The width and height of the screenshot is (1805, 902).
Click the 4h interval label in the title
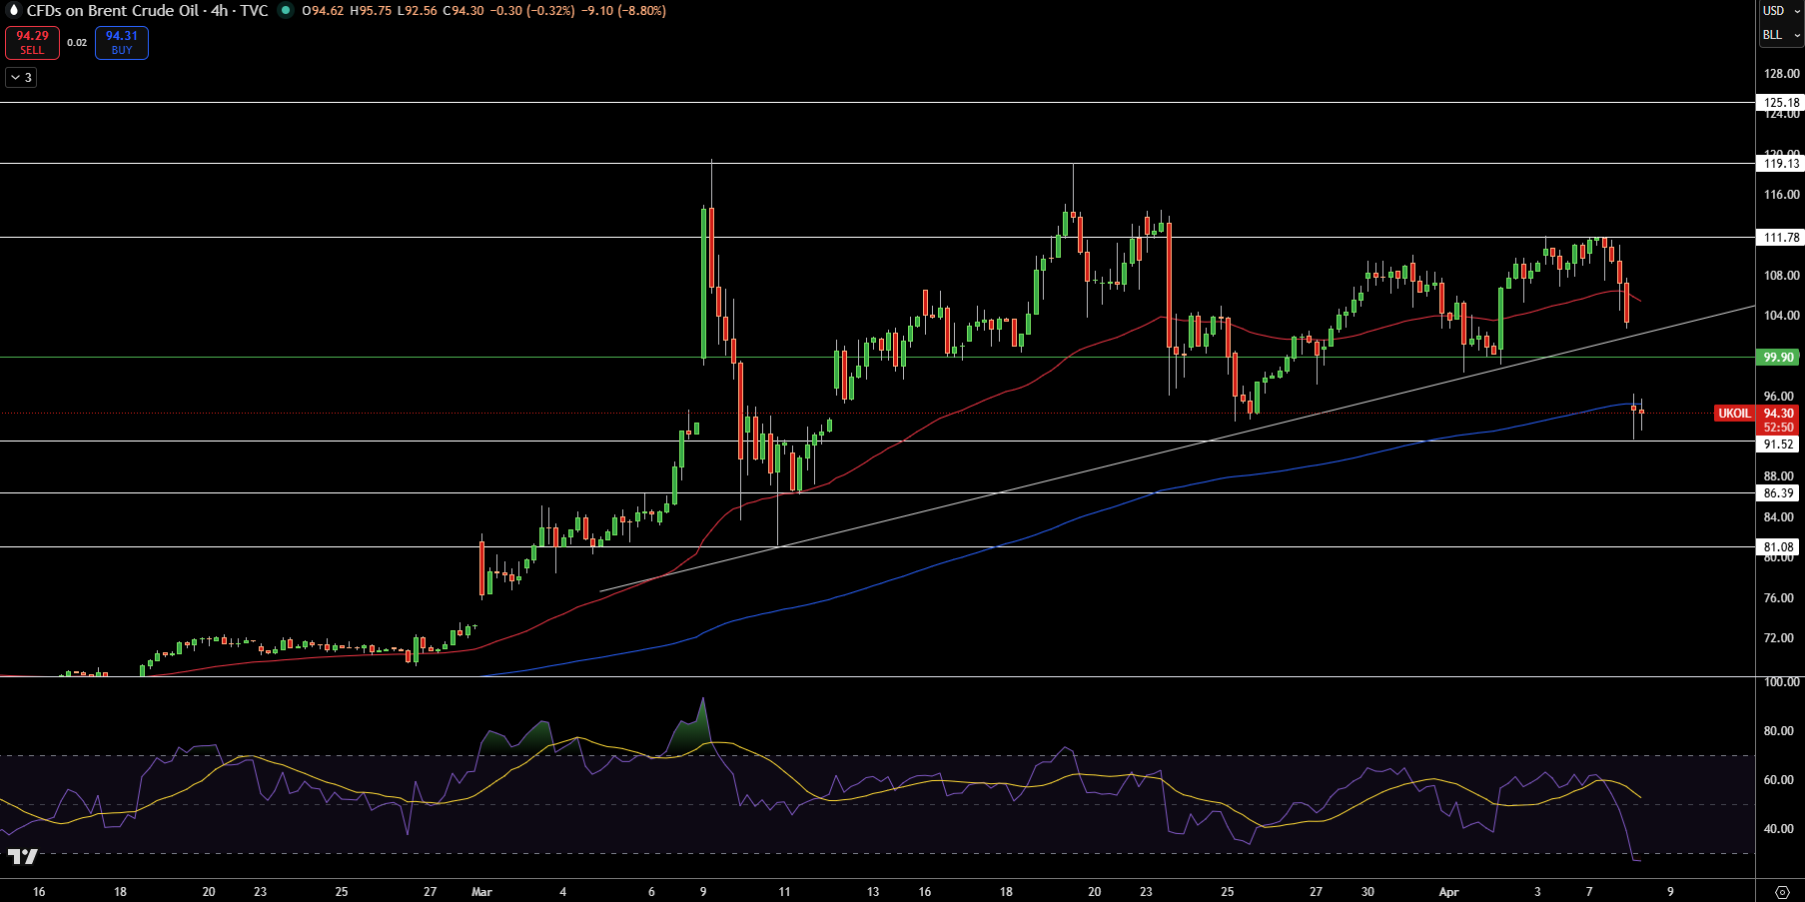click(x=219, y=10)
